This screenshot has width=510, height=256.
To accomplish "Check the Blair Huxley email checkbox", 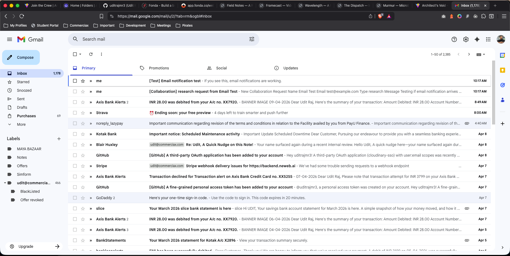I will coord(75,145).
